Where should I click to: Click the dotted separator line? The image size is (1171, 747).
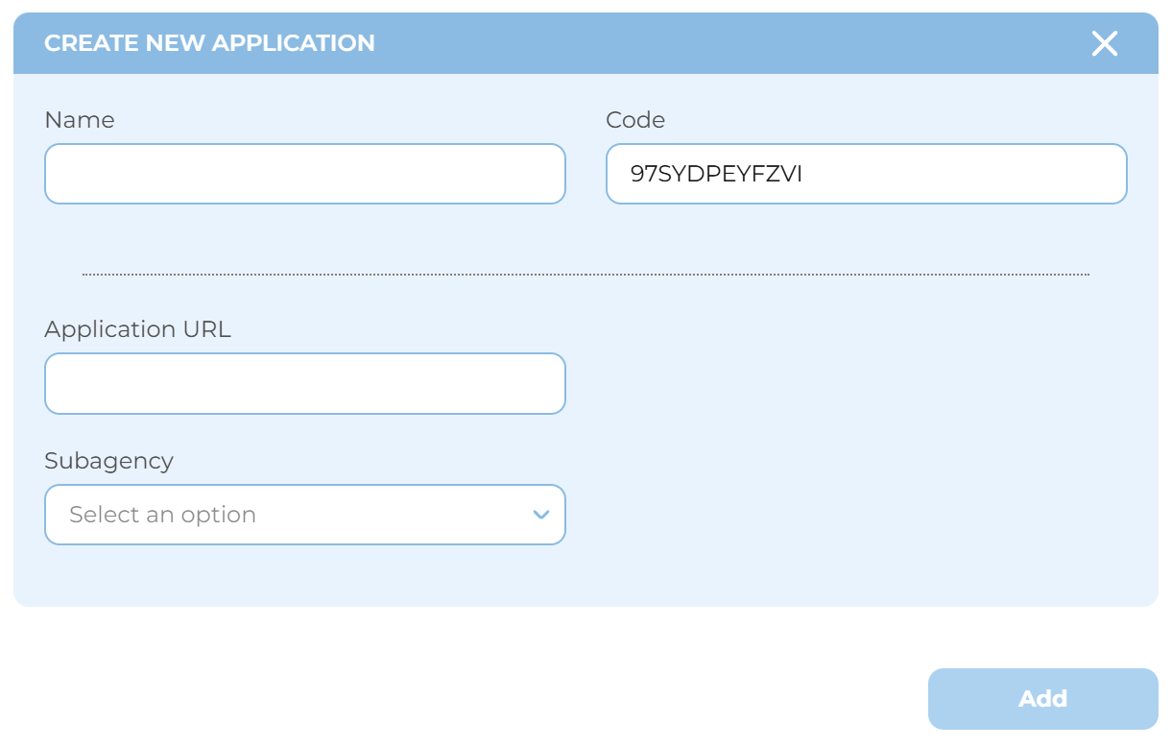point(585,275)
